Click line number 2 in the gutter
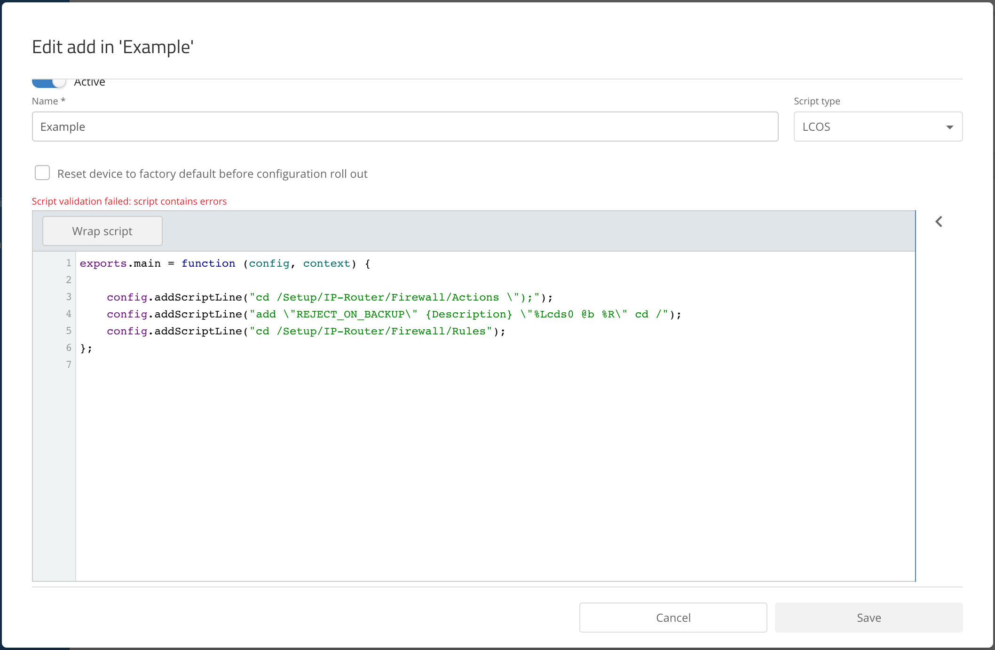 click(x=69, y=280)
